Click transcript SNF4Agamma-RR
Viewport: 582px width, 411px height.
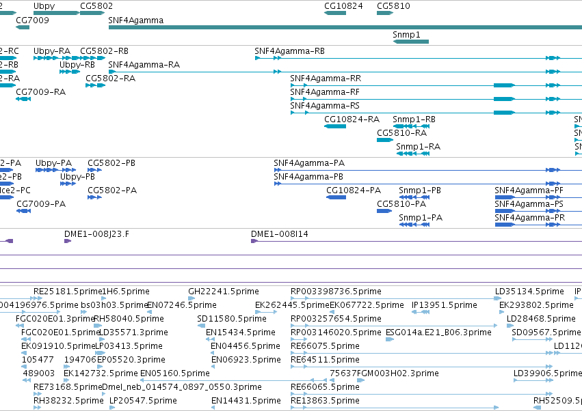click(436, 85)
